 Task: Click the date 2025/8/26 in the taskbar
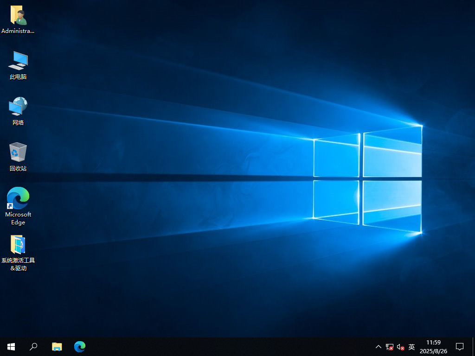(x=433, y=350)
